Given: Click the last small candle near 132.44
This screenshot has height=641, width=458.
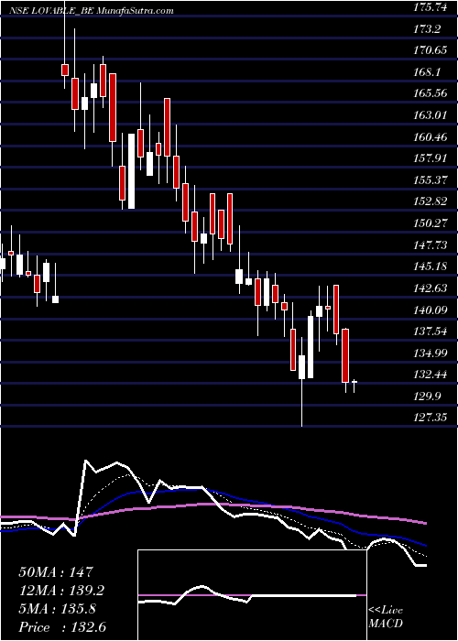Looking at the screenshot, I should pos(354,384).
